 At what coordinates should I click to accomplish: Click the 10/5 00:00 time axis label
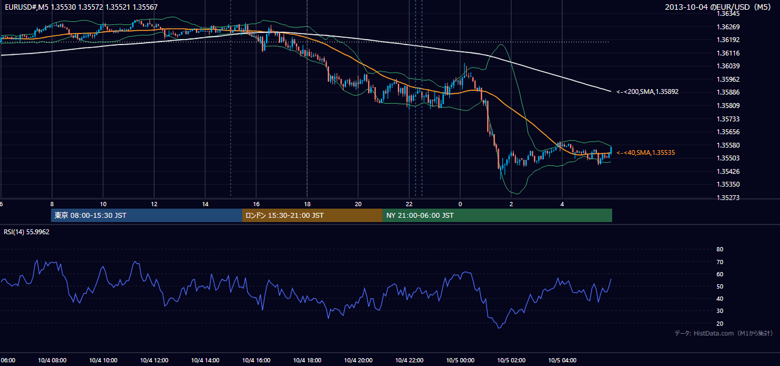pyautogui.click(x=460, y=361)
